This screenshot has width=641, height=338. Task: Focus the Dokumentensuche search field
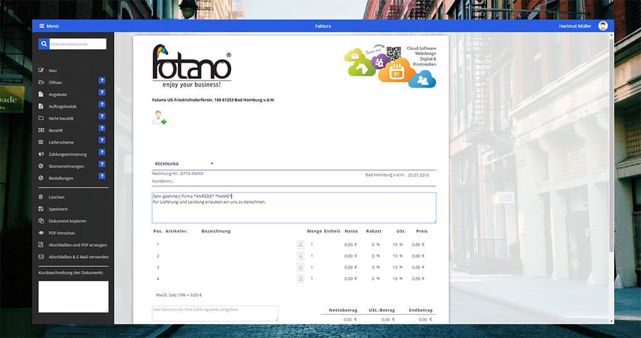(78, 44)
